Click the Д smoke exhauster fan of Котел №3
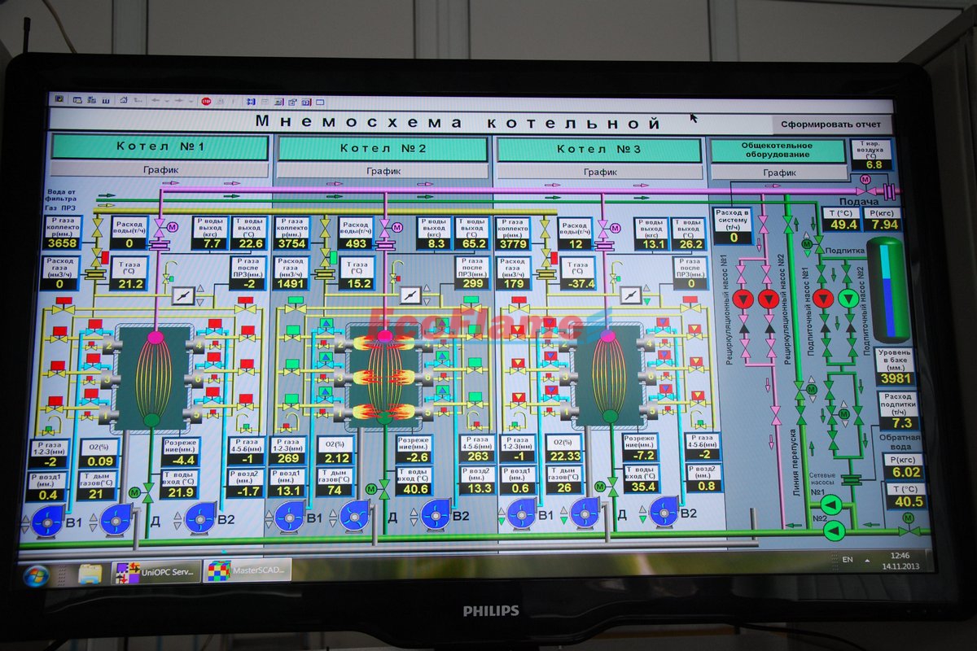The width and height of the screenshot is (977, 651). click(585, 513)
